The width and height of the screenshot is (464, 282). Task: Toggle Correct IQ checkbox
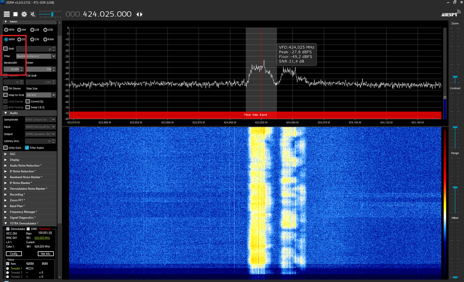pos(28,101)
